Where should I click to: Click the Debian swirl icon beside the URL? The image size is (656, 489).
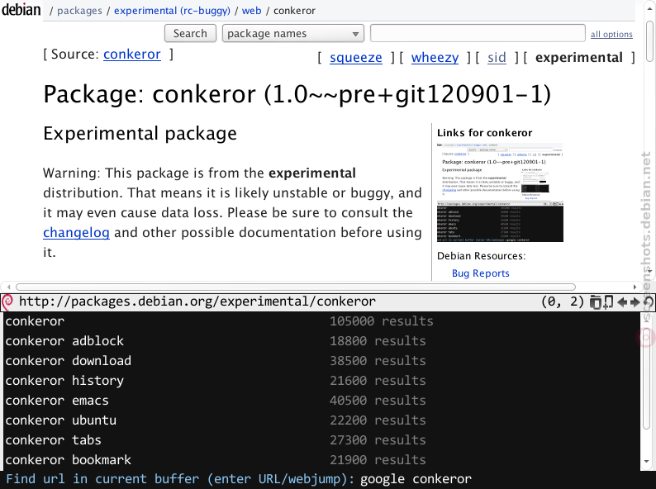click(x=7, y=302)
